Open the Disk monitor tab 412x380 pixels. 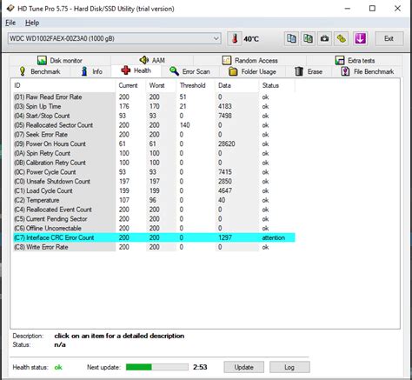(60, 60)
